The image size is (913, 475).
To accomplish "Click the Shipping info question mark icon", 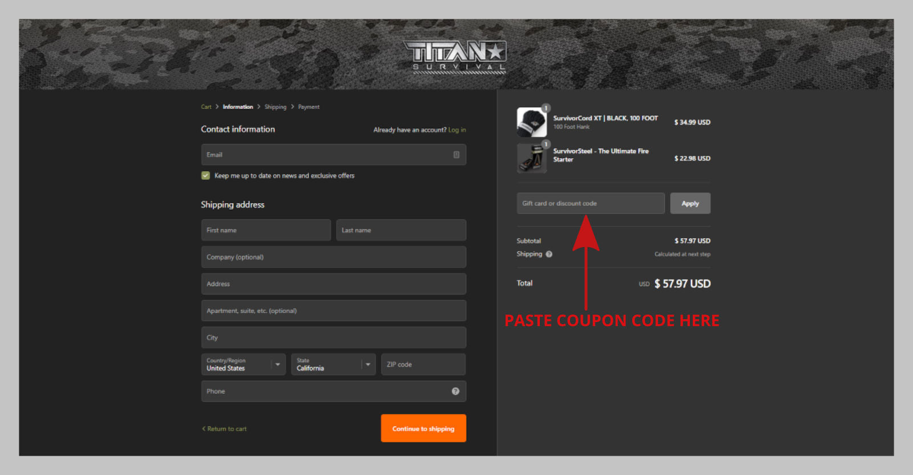I will point(549,254).
